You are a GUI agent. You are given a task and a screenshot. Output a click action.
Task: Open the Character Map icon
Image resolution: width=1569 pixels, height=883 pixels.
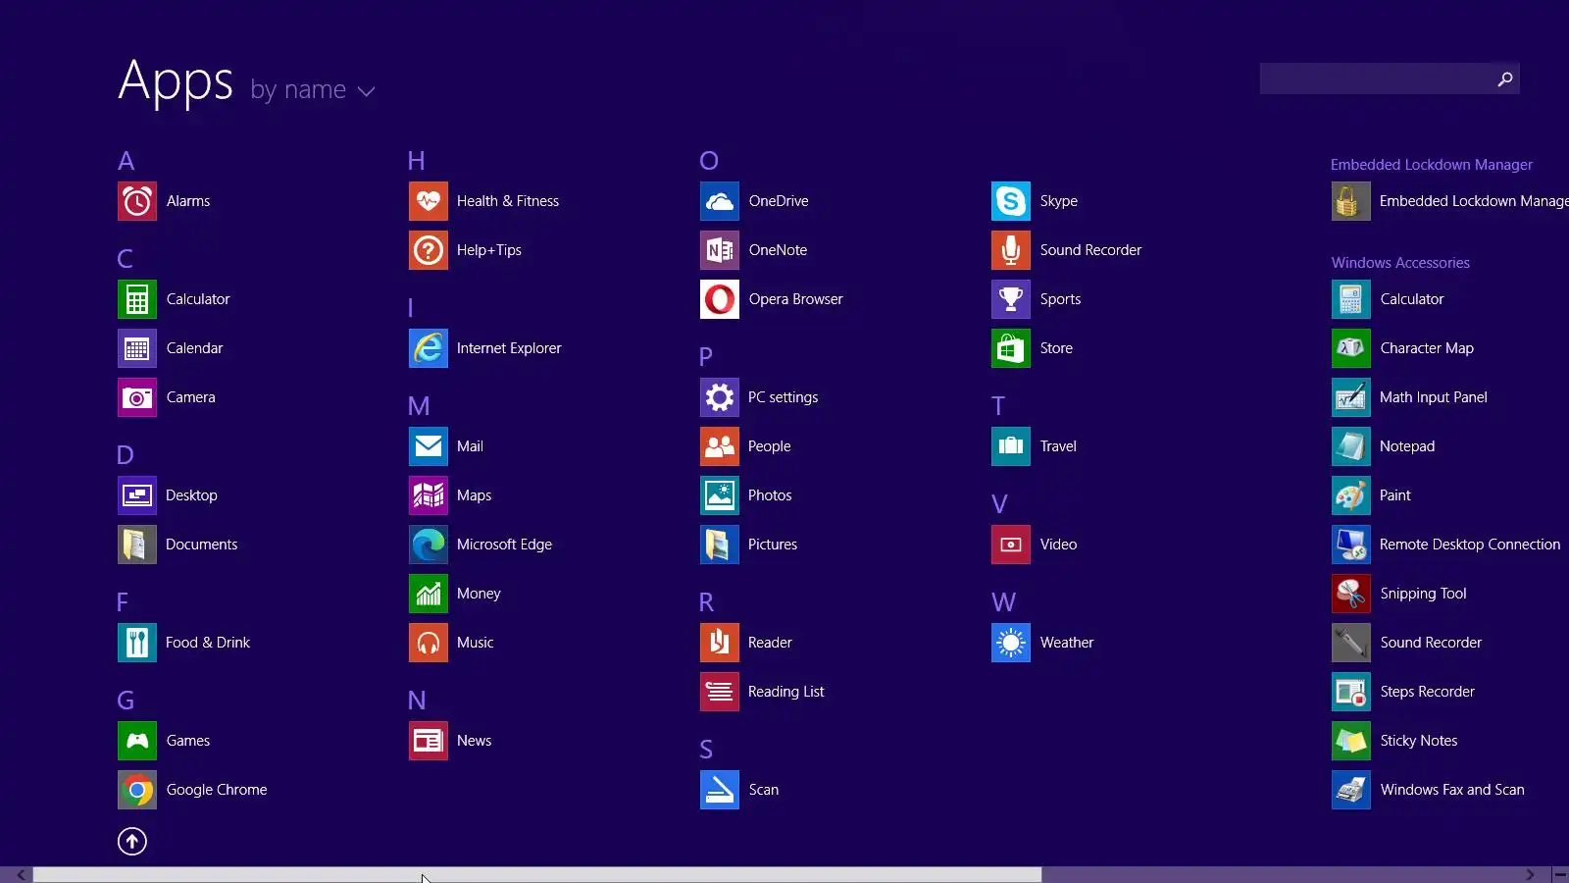click(x=1351, y=348)
